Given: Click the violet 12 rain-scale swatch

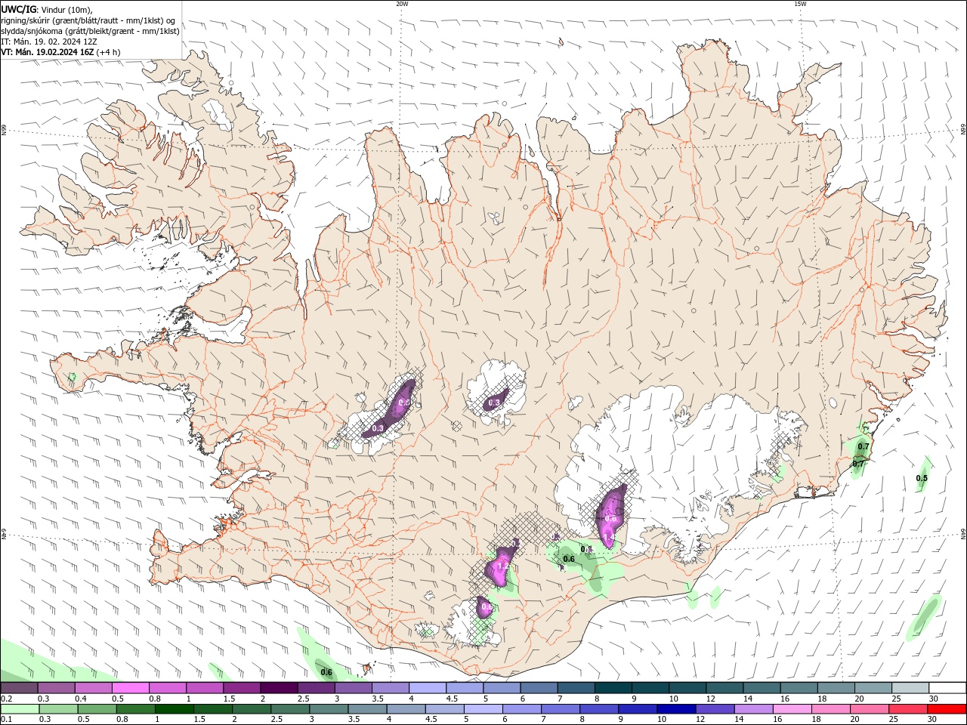Looking at the screenshot, I should click(715, 709).
